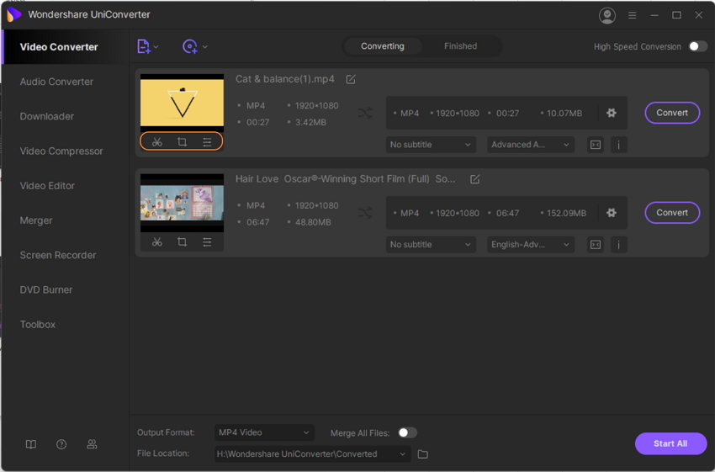715x472 pixels.
Task: Expand the Load DVD dropdown arrow
Action: tap(204, 47)
